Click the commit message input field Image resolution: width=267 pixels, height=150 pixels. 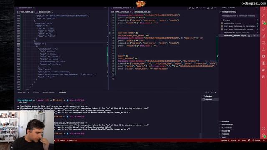pos(239,16)
